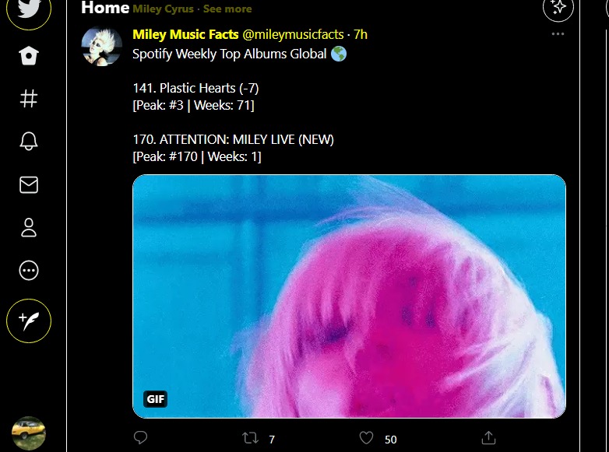This screenshot has width=609, height=452.
Task: Compose a new tweet with feather button
Action: pos(29,321)
